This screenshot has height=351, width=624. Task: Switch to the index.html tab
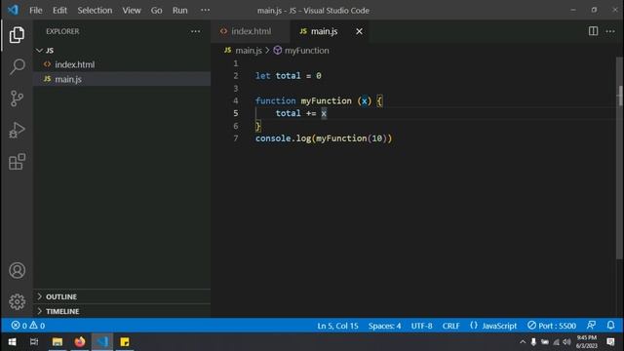pos(250,31)
